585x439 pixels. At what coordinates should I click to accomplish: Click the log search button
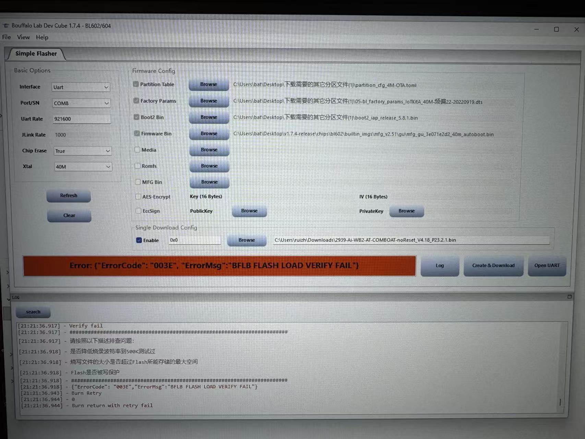tap(33, 312)
